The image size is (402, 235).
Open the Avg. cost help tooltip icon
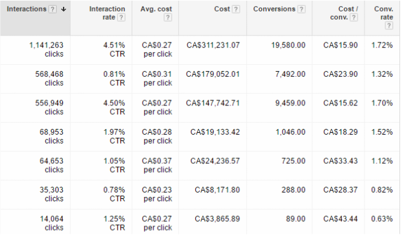[x=168, y=18]
